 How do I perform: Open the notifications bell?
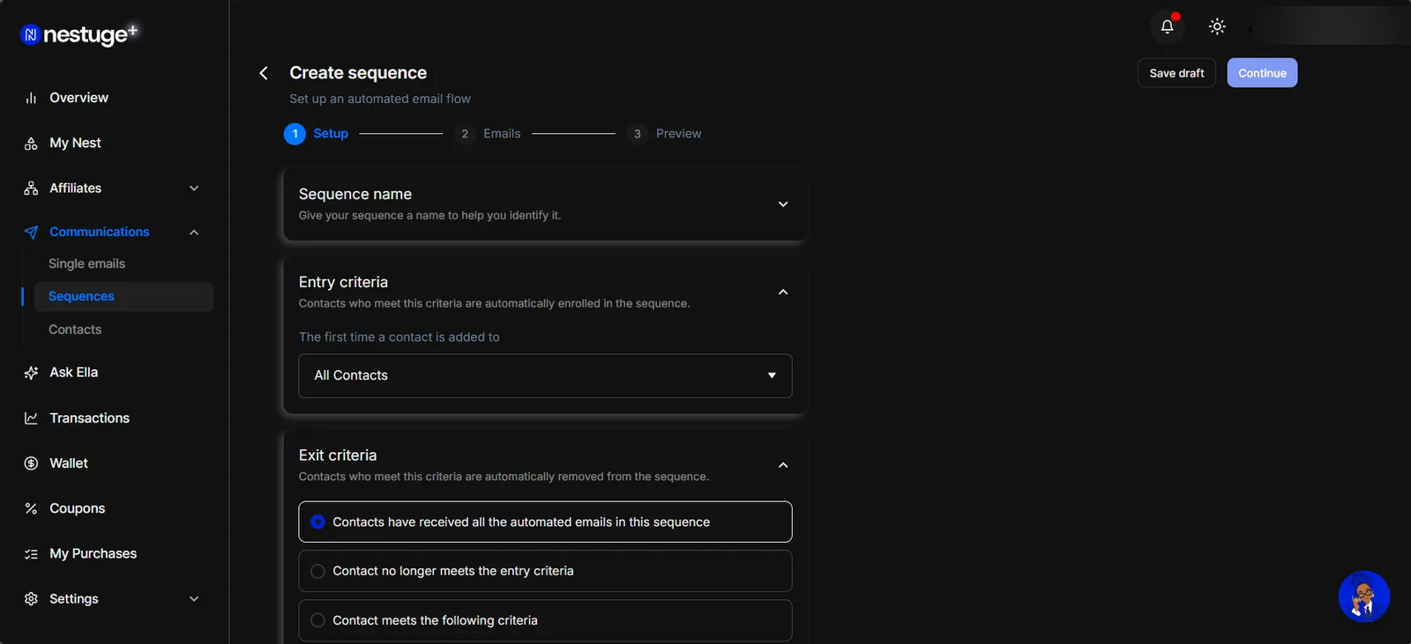pyautogui.click(x=1167, y=26)
